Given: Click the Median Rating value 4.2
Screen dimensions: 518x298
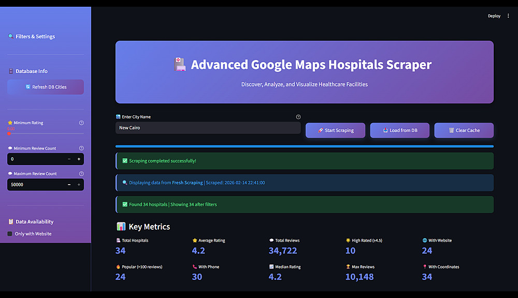Looking at the screenshot, I should (275, 277).
